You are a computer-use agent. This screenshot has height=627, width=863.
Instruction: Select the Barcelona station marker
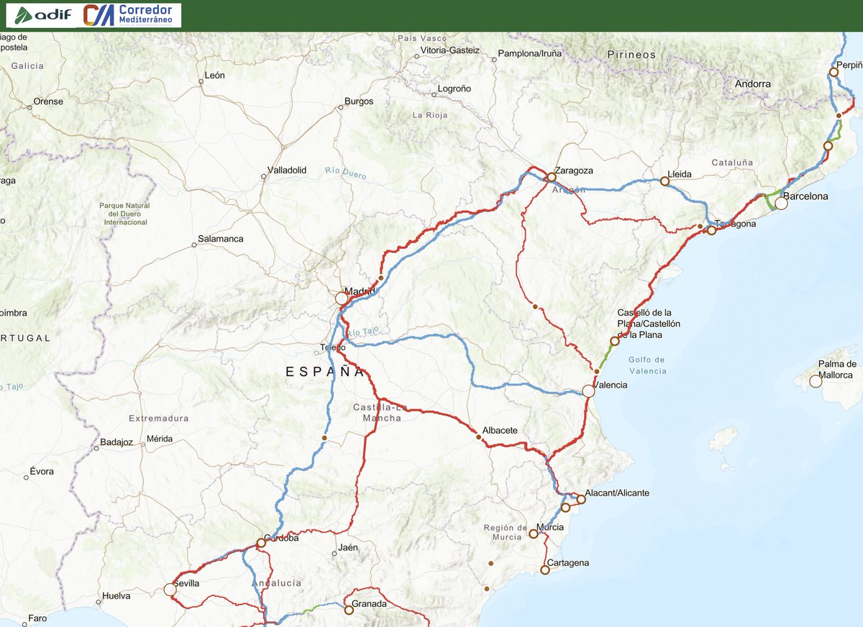coord(782,203)
